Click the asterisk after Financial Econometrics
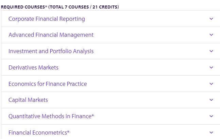220x139 pixels. [x=68, y=132]
